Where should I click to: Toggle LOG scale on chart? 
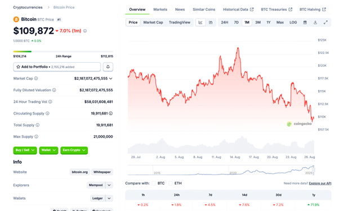293,22
